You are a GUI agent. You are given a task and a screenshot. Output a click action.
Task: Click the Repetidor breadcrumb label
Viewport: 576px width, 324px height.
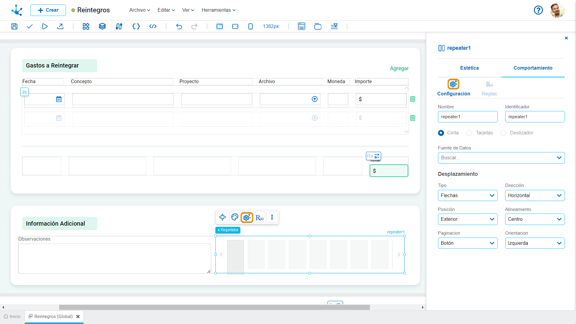[228, 230]
